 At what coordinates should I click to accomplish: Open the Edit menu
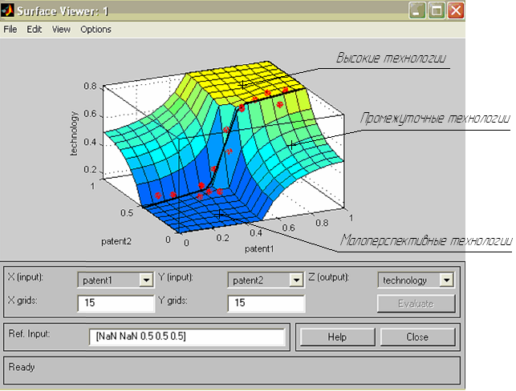click(35, 29)
